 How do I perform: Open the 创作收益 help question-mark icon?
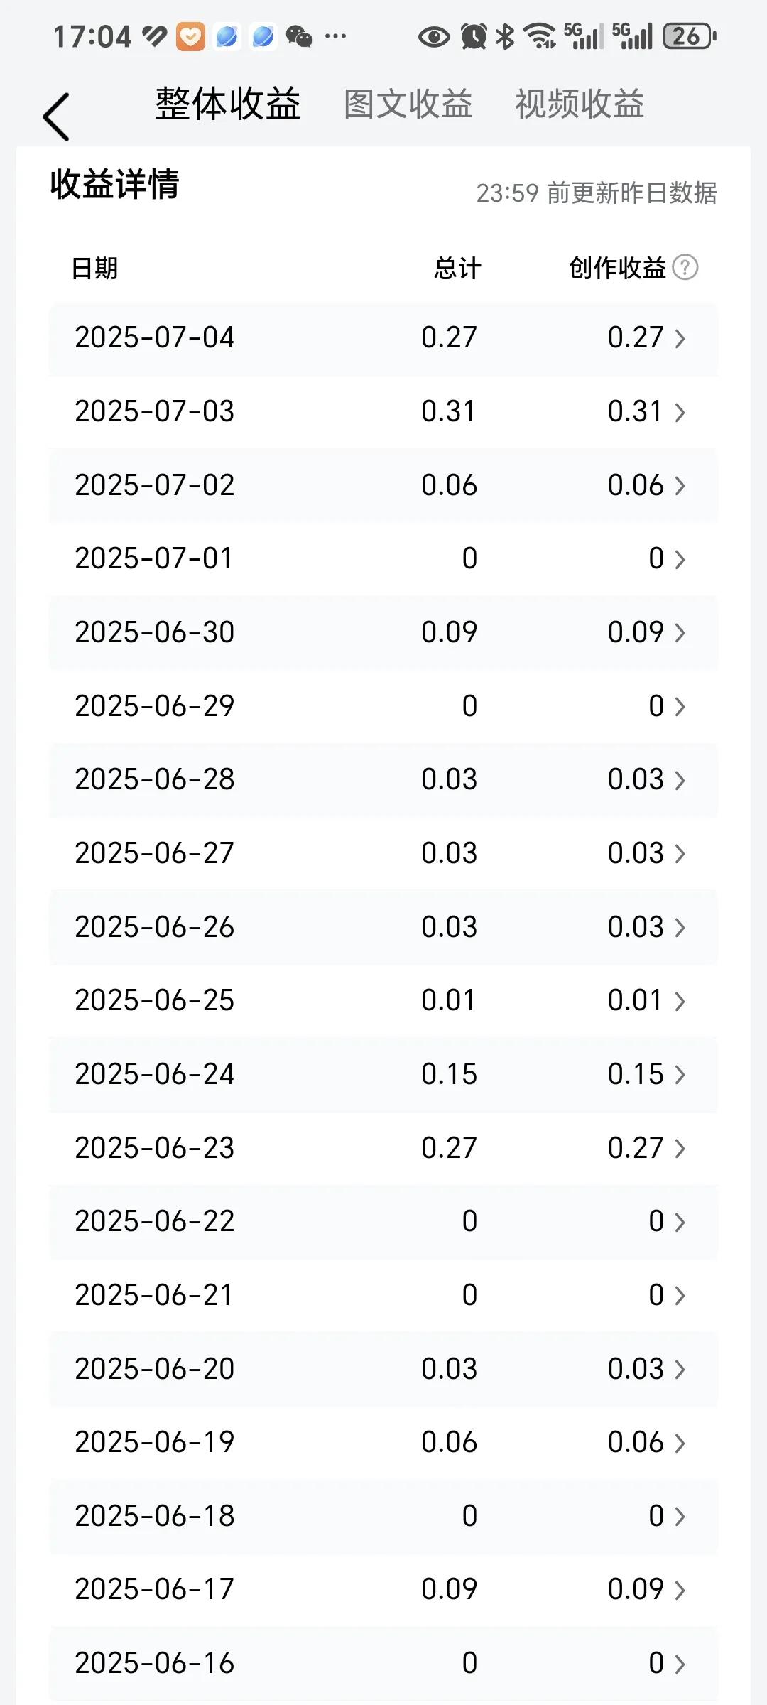point(685,268)
